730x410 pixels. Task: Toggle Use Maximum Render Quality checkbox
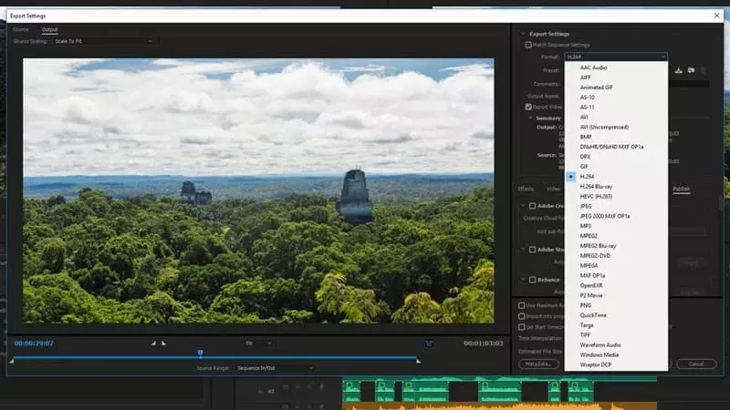522,305
